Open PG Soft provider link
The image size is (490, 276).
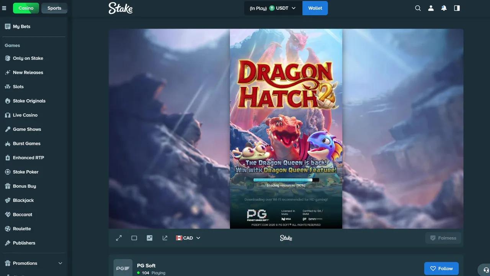pos(146,266)
